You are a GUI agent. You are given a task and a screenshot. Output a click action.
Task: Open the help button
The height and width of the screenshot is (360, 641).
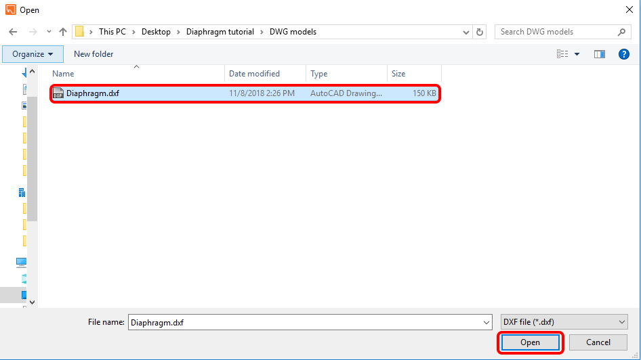[624, 54]
